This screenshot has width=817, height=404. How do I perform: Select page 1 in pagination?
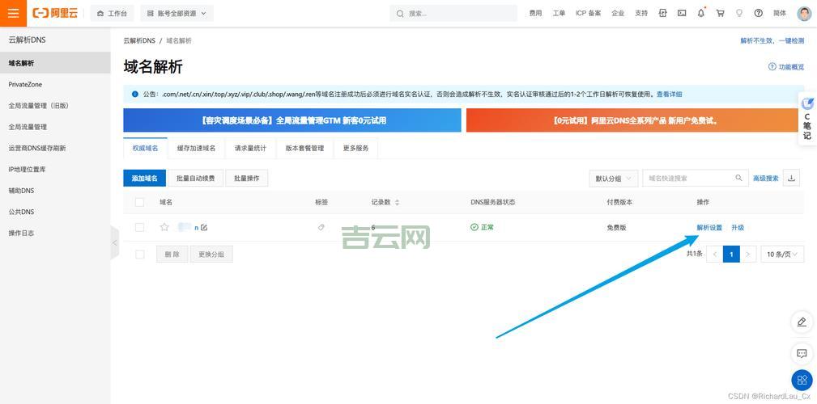731,255
